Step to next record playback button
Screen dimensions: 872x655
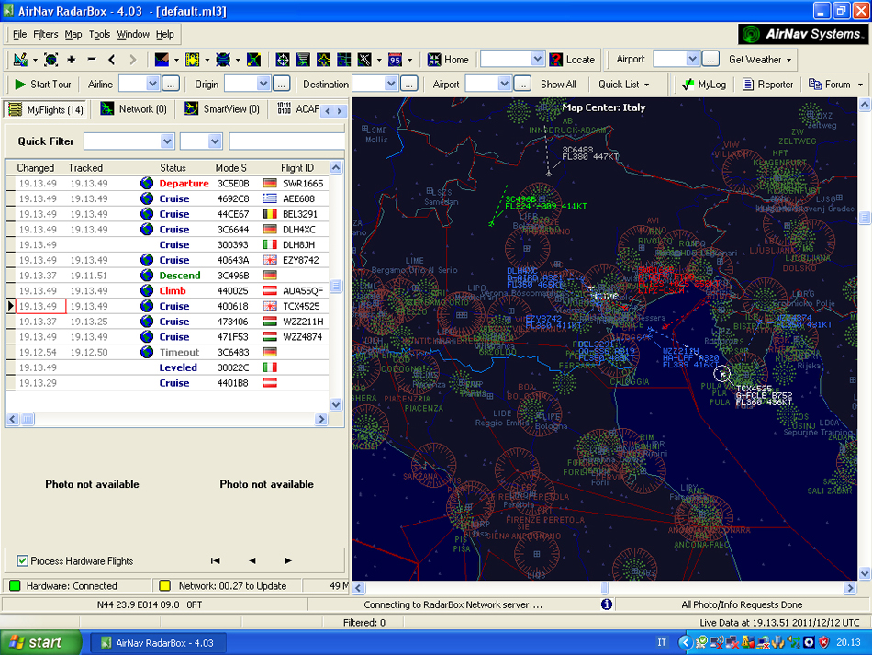[288, 560]
